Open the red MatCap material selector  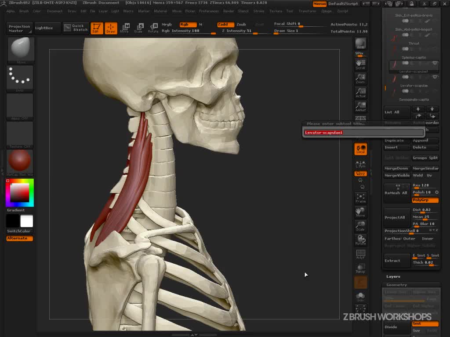20,162
